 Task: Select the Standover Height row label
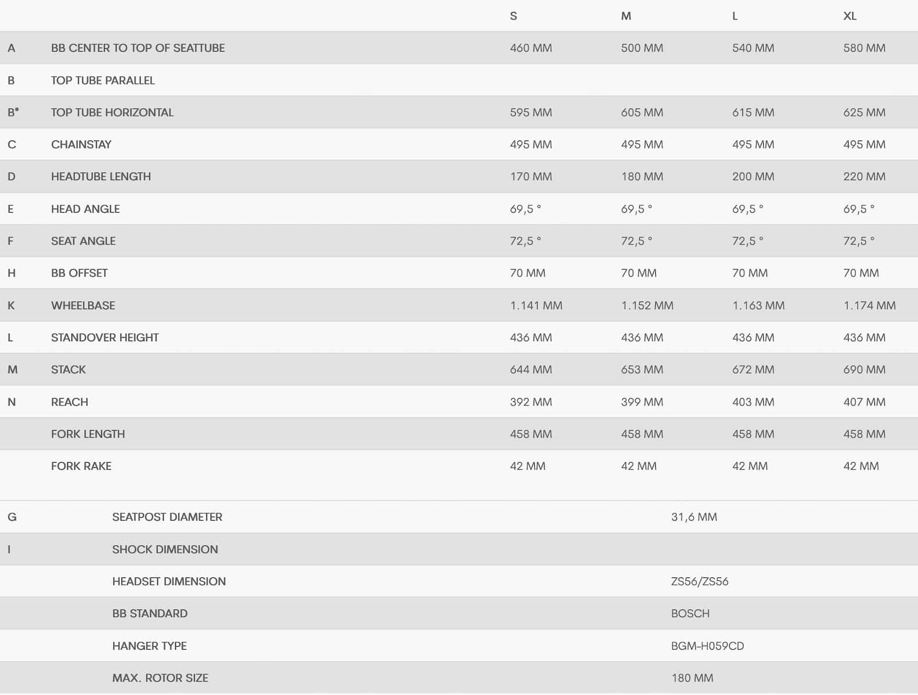pyautogui.click(x=104, y=338)
